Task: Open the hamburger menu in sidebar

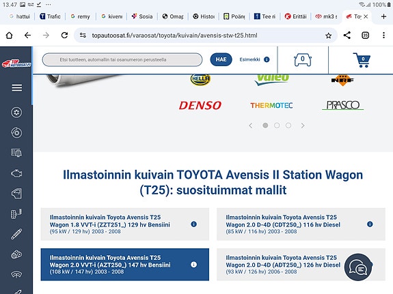Action: [17, 88]
